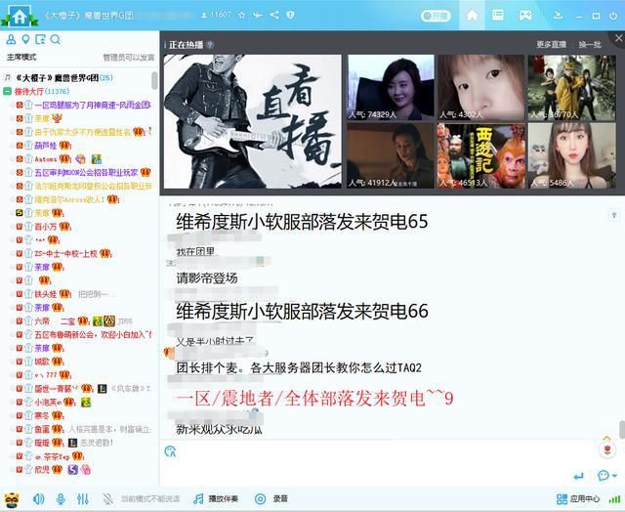The height and width of the screenshot is (512, 625).
Task: Click the music note icon beside channel name
Action: click(x=7, y=77)
